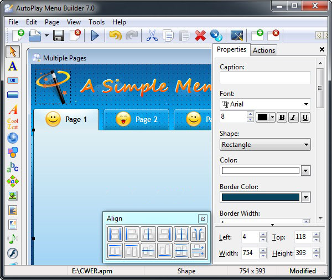Select the blue globe web tool

click(x=13, y=138)
